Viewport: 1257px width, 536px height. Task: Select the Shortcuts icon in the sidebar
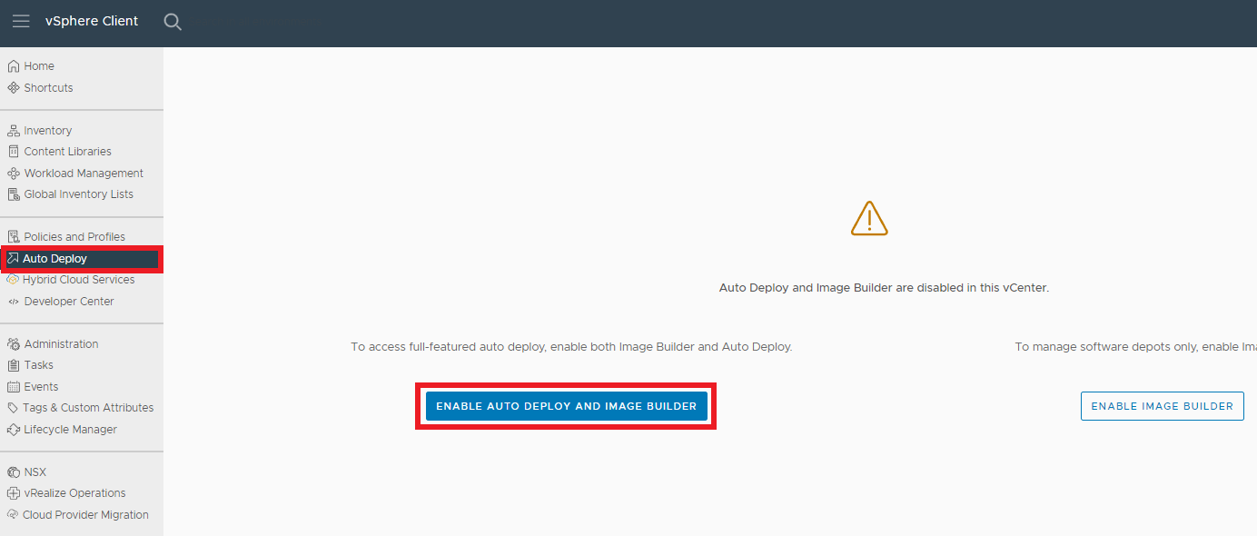[x=13, y=87]
